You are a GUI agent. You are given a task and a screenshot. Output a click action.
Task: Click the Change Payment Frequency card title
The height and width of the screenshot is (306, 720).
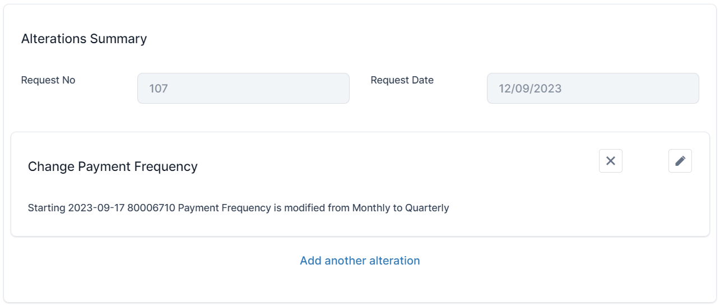tap(113, 166)
